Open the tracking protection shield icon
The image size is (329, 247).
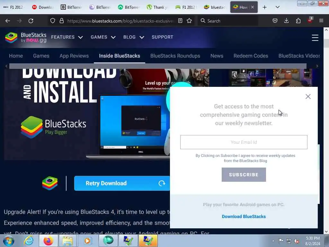pyautogui.click(x=53, y=21)
